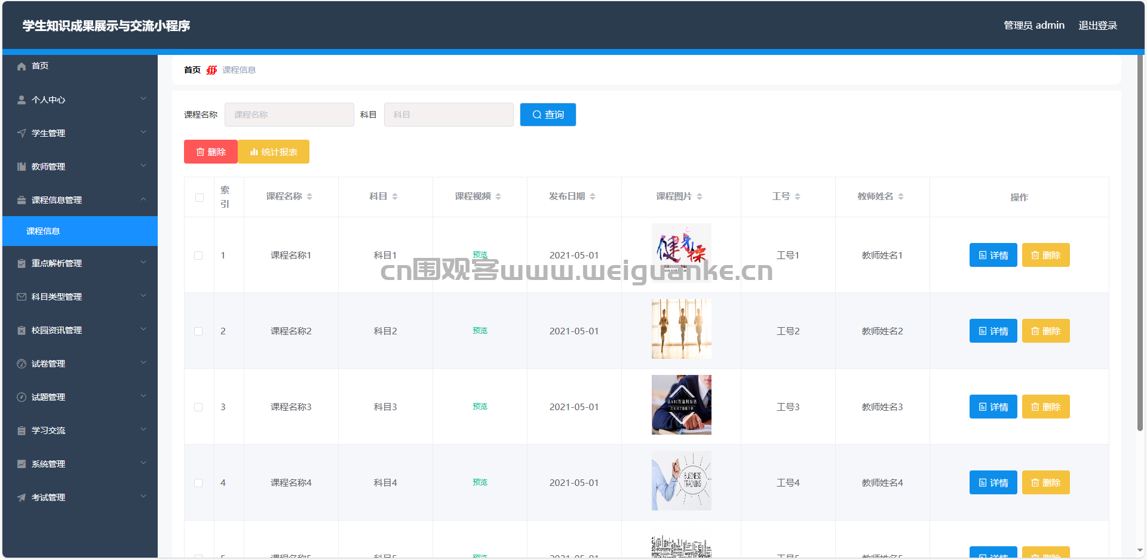This screenshot has height=560, width=1147.
Task: Click 预览 video link for 课程名称3
Action: [x=480, y=407]
